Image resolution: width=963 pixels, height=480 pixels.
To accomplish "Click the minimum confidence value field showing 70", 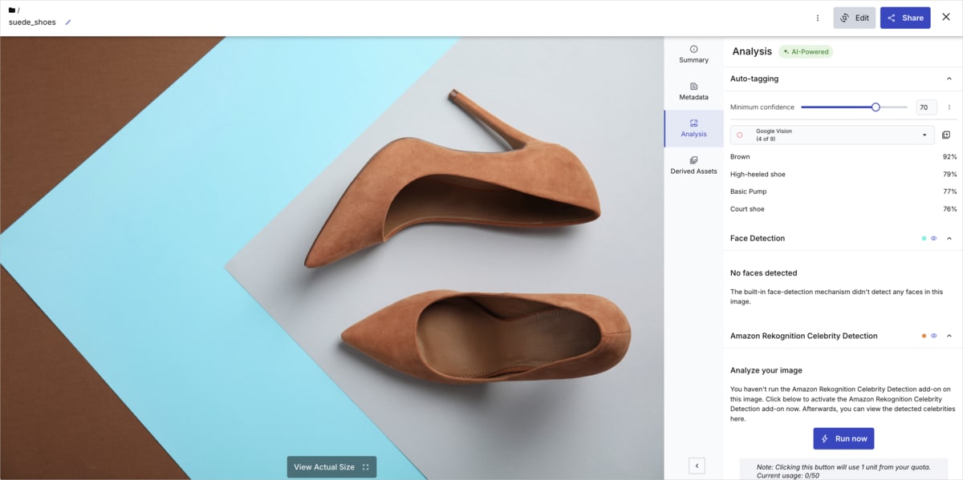I will [926, 107].
